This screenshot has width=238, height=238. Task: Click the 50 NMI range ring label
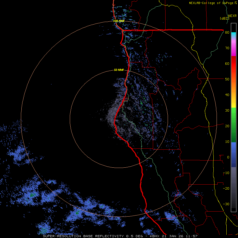pyautogui.click(x=119, y=70)
